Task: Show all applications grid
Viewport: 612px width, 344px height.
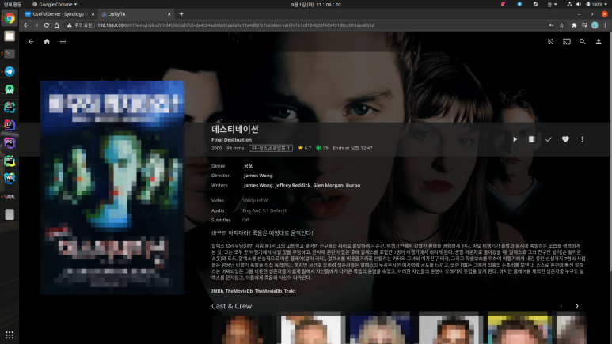Action: click(x=10, y=335)
